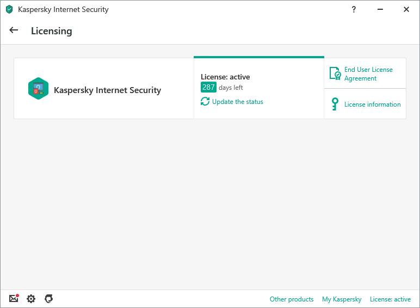Open settings with the gear icon
The height and width of the screenshot is (308, 420).
pyautogui.click(x=31, y=299)
